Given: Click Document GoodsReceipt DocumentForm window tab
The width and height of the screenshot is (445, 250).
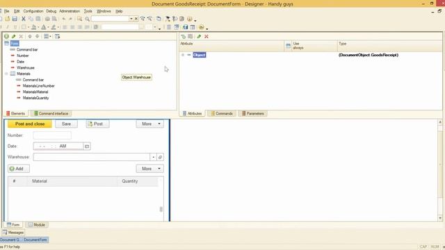Looking at the screenshot, I should 24,240.
